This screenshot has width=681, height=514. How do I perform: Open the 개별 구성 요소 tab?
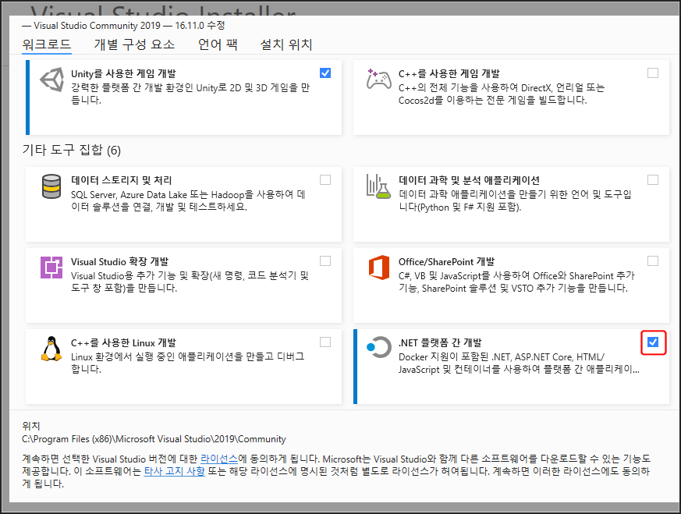pos(134,44)
